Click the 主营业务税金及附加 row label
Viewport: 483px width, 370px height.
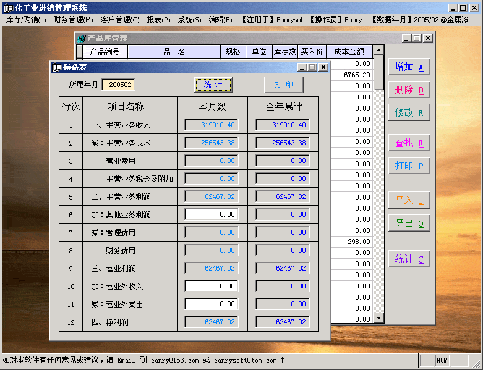[x=139, y=179]
